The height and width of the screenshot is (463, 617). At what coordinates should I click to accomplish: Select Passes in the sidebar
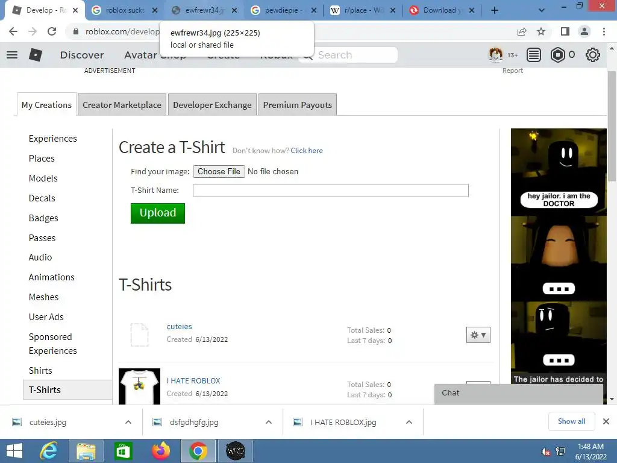[x=42, y=238]
